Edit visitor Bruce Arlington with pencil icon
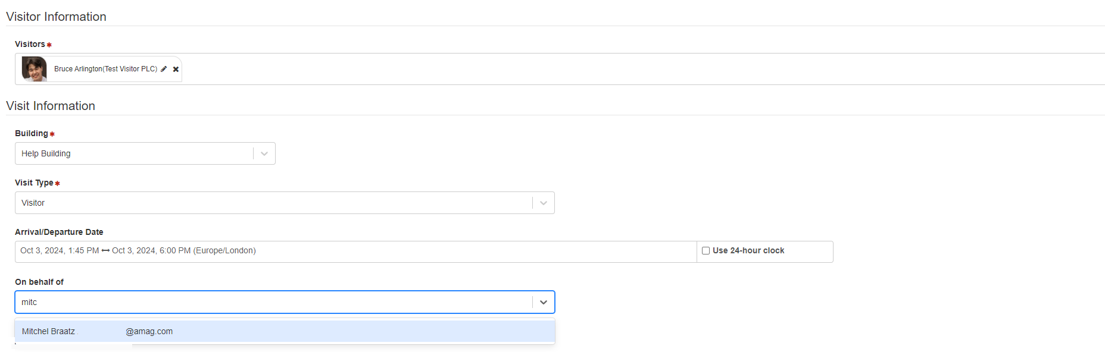Image resolution: width=1105 pixels, height=352 pixels. pos(164,69)
